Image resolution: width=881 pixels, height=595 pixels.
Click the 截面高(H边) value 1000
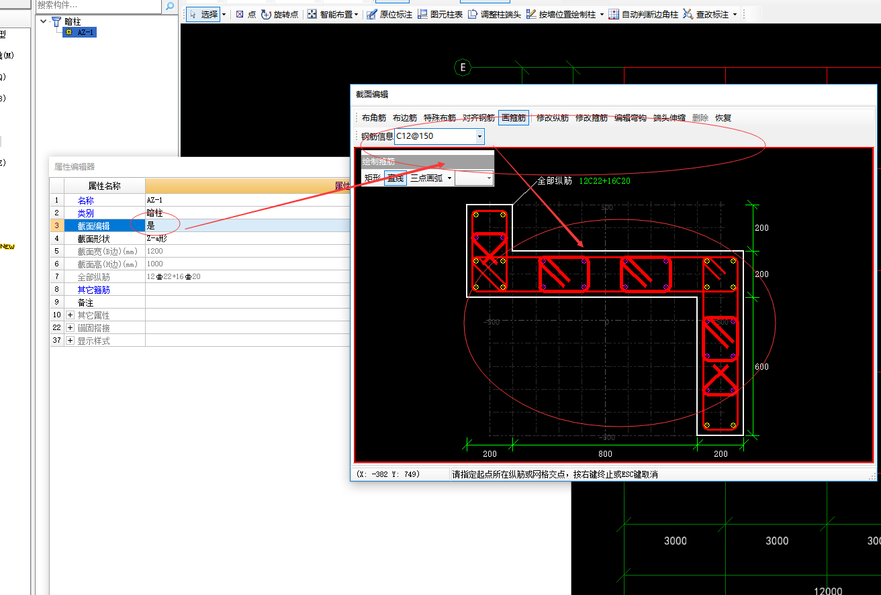(247, 264)
